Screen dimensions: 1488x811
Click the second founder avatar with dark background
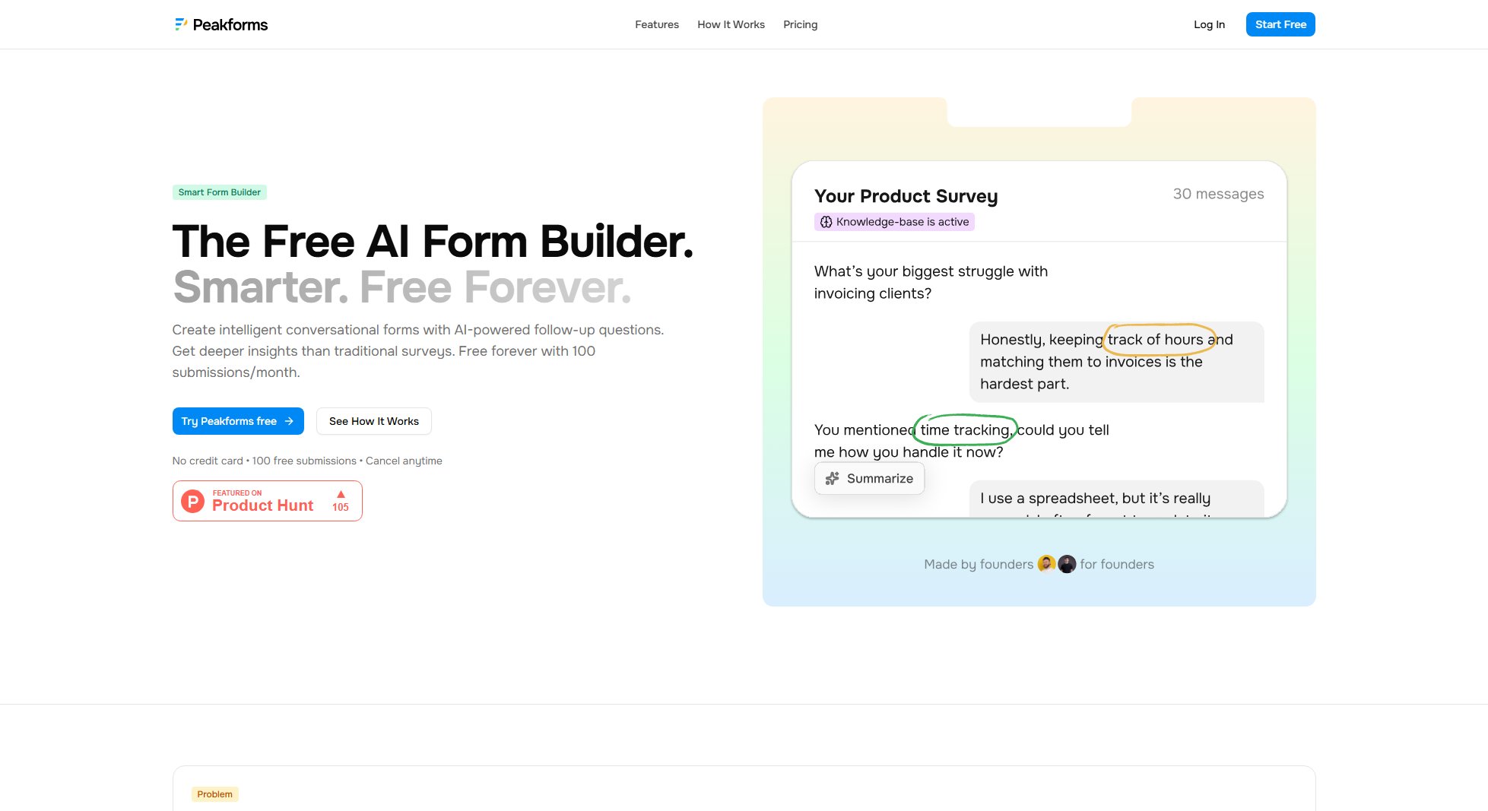coord(1067,564)
